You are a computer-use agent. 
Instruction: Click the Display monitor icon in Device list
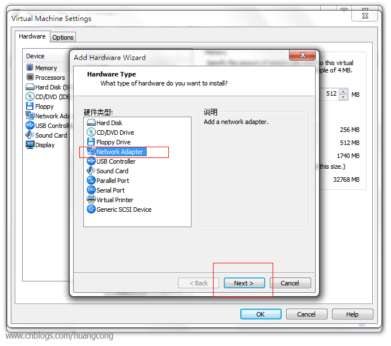[x=30, y=144]
